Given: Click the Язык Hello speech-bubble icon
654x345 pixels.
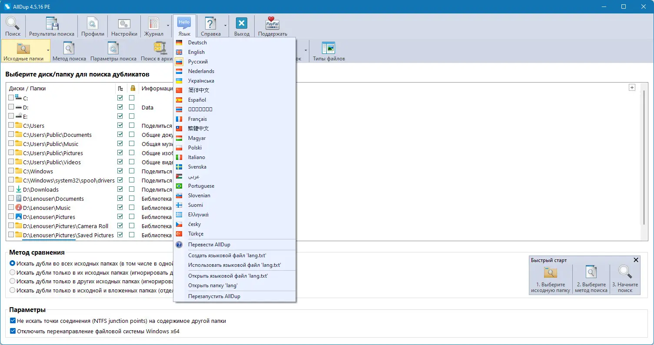Looking at the screenshot, I should 184,23.
